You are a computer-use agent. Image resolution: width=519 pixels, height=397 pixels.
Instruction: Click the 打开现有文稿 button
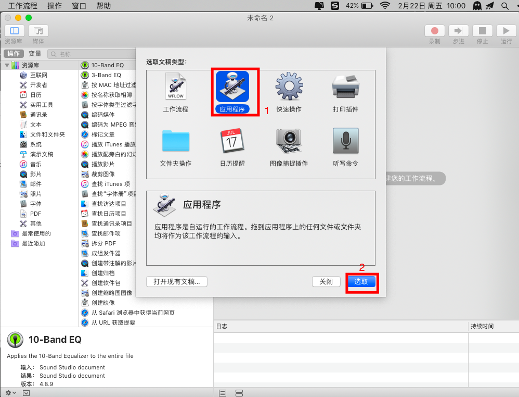[176, 281]
